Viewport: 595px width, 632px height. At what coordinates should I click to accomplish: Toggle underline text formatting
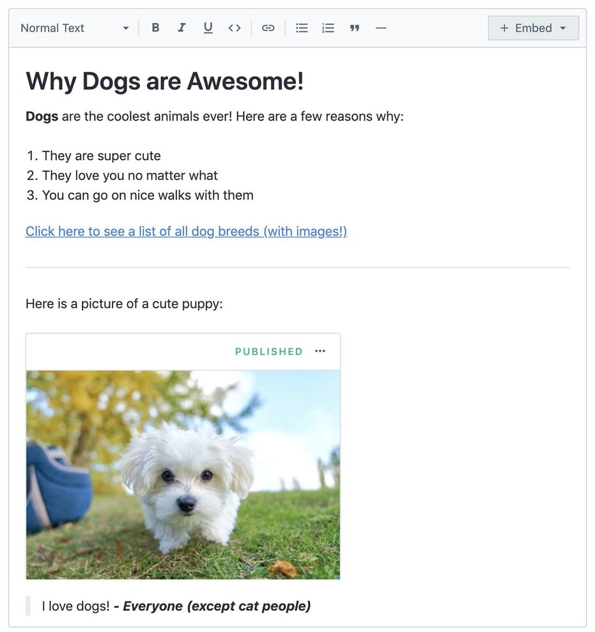(x=208, y=28)
